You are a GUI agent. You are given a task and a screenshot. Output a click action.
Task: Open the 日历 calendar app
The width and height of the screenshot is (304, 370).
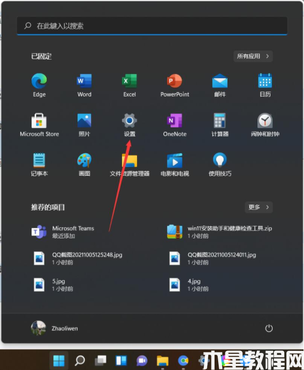pyautogui.click(x=265, y=85)
